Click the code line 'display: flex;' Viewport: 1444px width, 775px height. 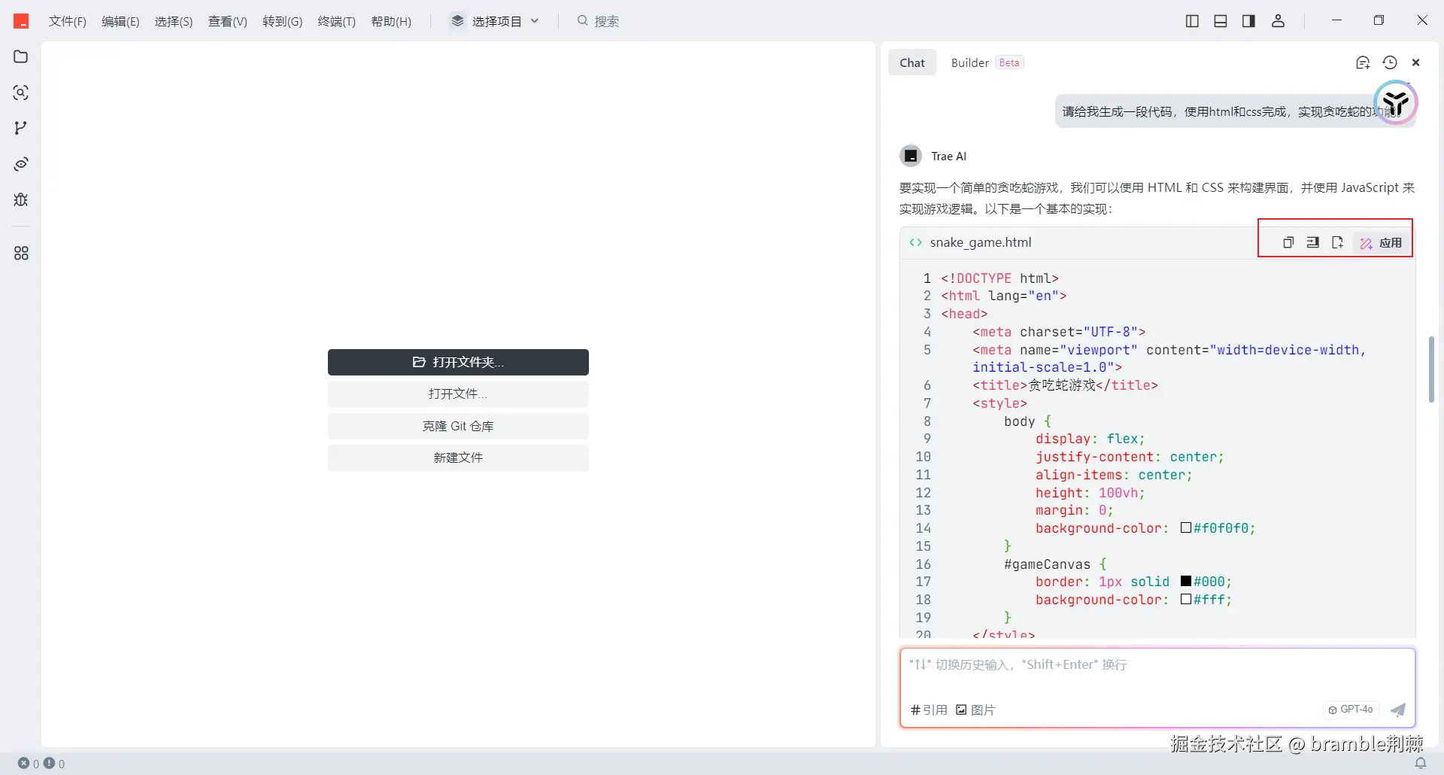click(x=1090, y=439)
